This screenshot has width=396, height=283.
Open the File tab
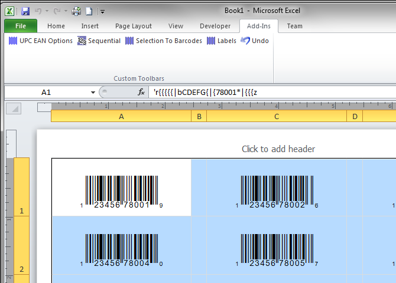(21, 26)
